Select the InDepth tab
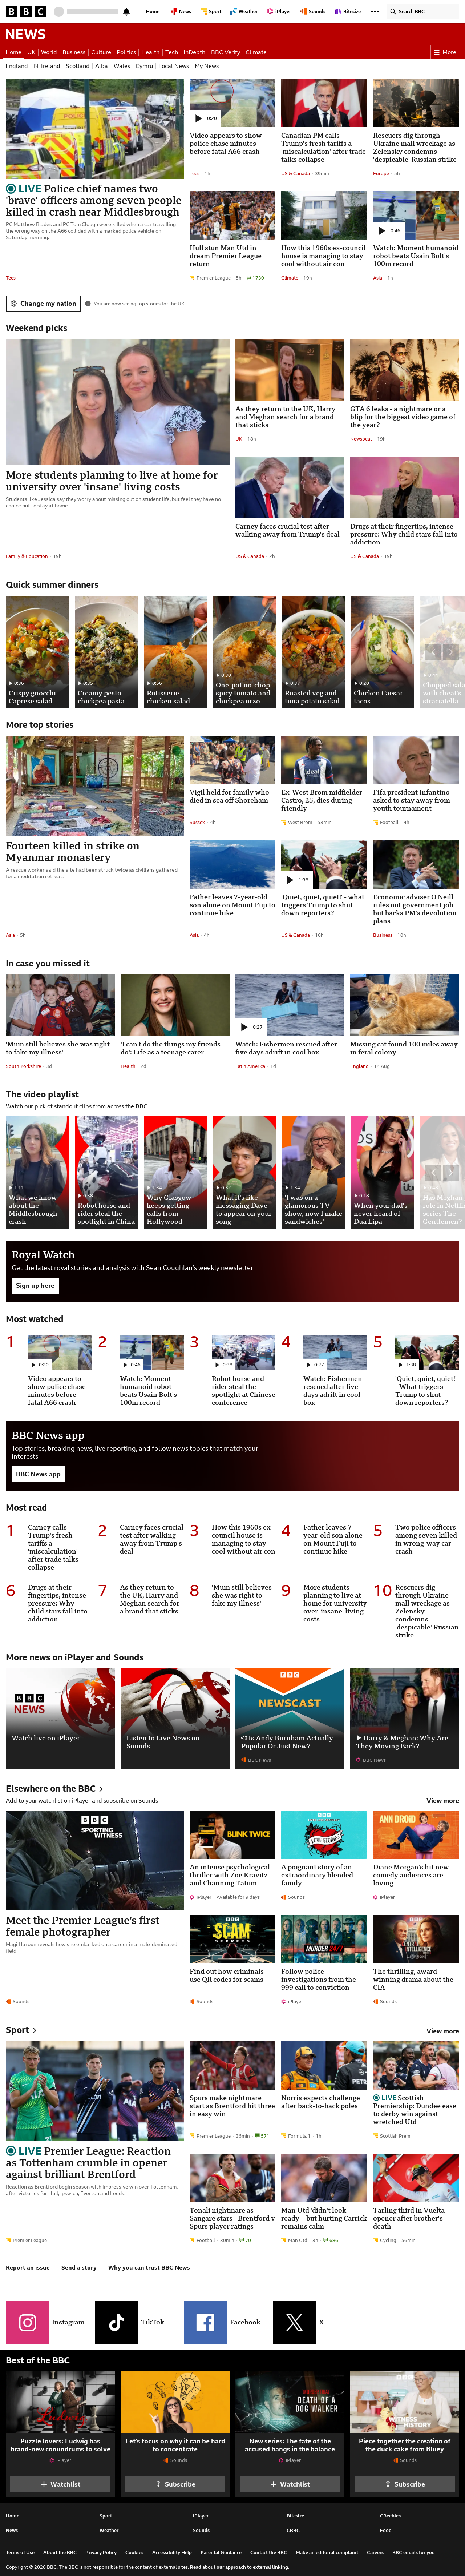This screenshot has height=2576, width=465. tap(194, 52)
